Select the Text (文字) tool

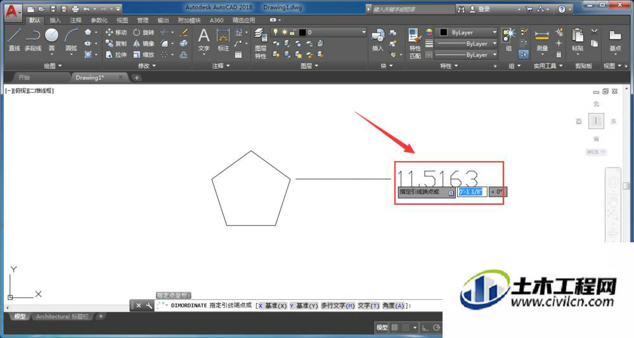tap(204, 39)
